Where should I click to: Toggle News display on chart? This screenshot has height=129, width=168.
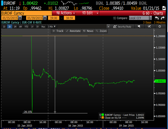(x=88, y=31)
